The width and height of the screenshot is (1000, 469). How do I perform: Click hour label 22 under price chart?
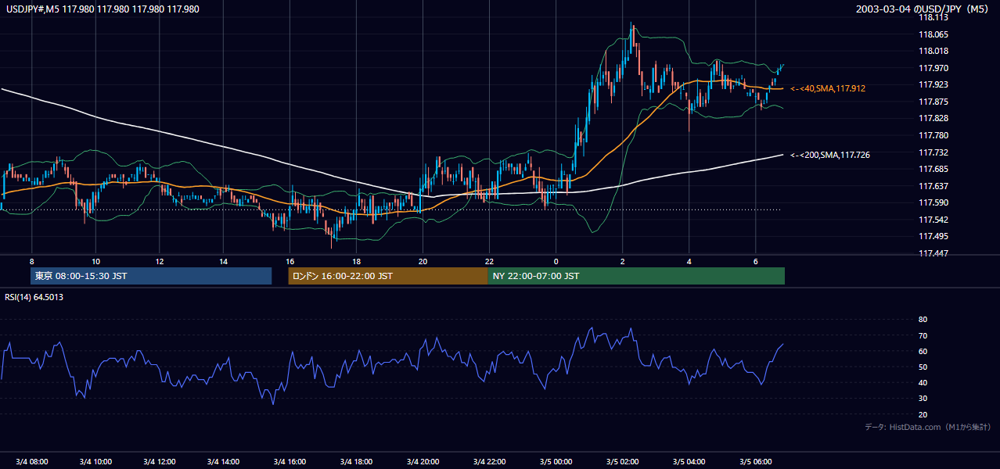point(489,261)
